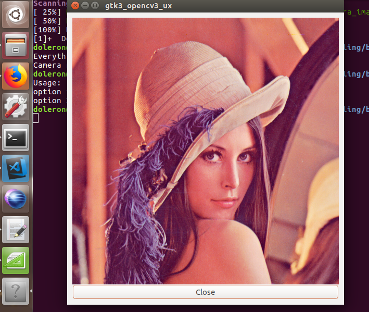Viewport: 369px width, 312px height.
Task: Open the Ubuntu Dash from the launcher
Action: [x=16, y=15]
